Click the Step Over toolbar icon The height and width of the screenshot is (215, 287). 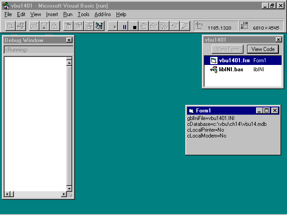tap(185, 26)
